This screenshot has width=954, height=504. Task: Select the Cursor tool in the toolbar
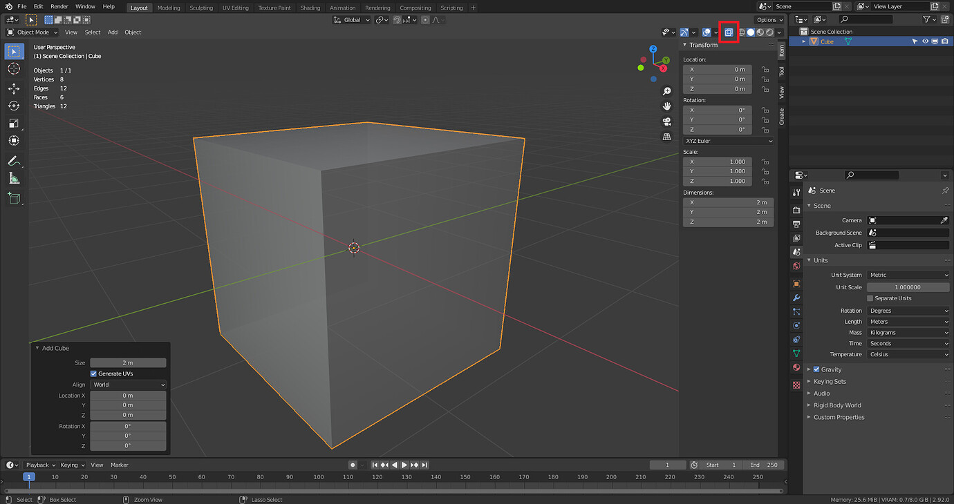pyautogui.click(x=14, y=69)
